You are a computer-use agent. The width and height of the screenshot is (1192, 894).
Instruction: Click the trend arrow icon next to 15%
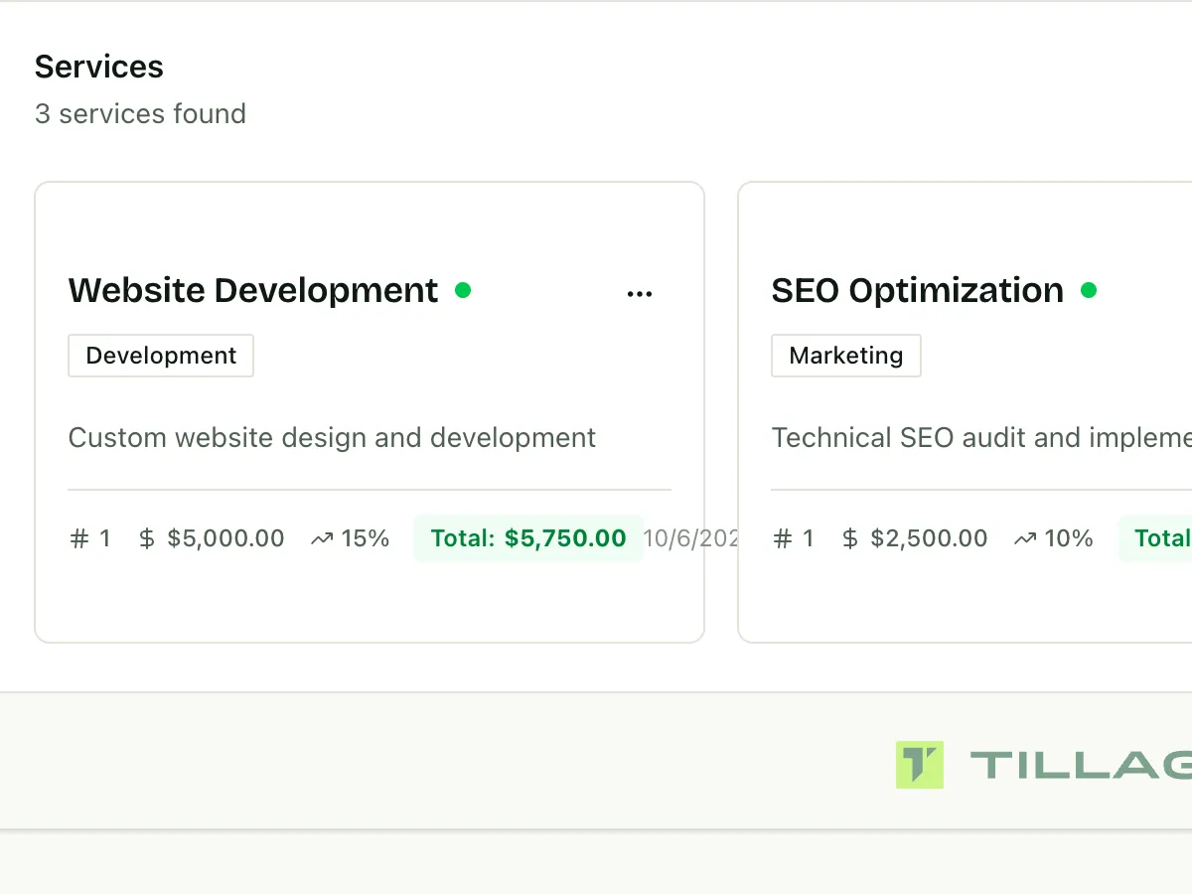322,539
